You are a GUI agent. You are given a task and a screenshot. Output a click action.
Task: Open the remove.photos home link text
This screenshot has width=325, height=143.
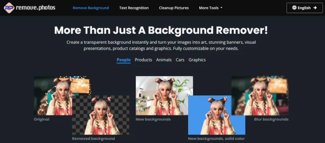(36, 8)
